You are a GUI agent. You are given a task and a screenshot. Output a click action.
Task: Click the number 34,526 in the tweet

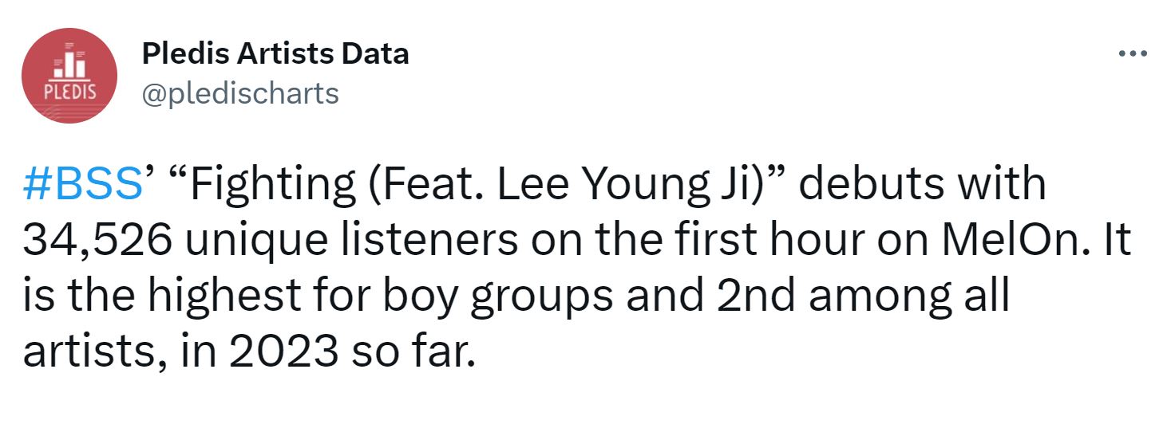96,241
